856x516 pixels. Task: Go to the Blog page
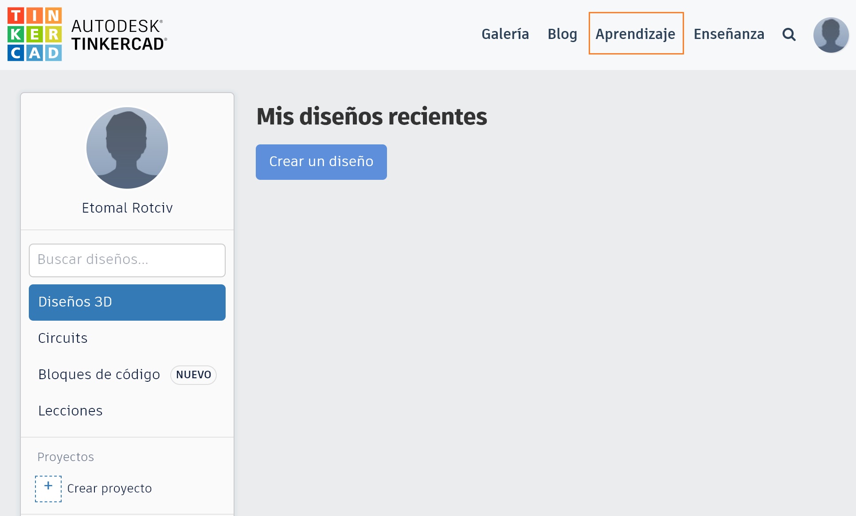click(562, 34)
